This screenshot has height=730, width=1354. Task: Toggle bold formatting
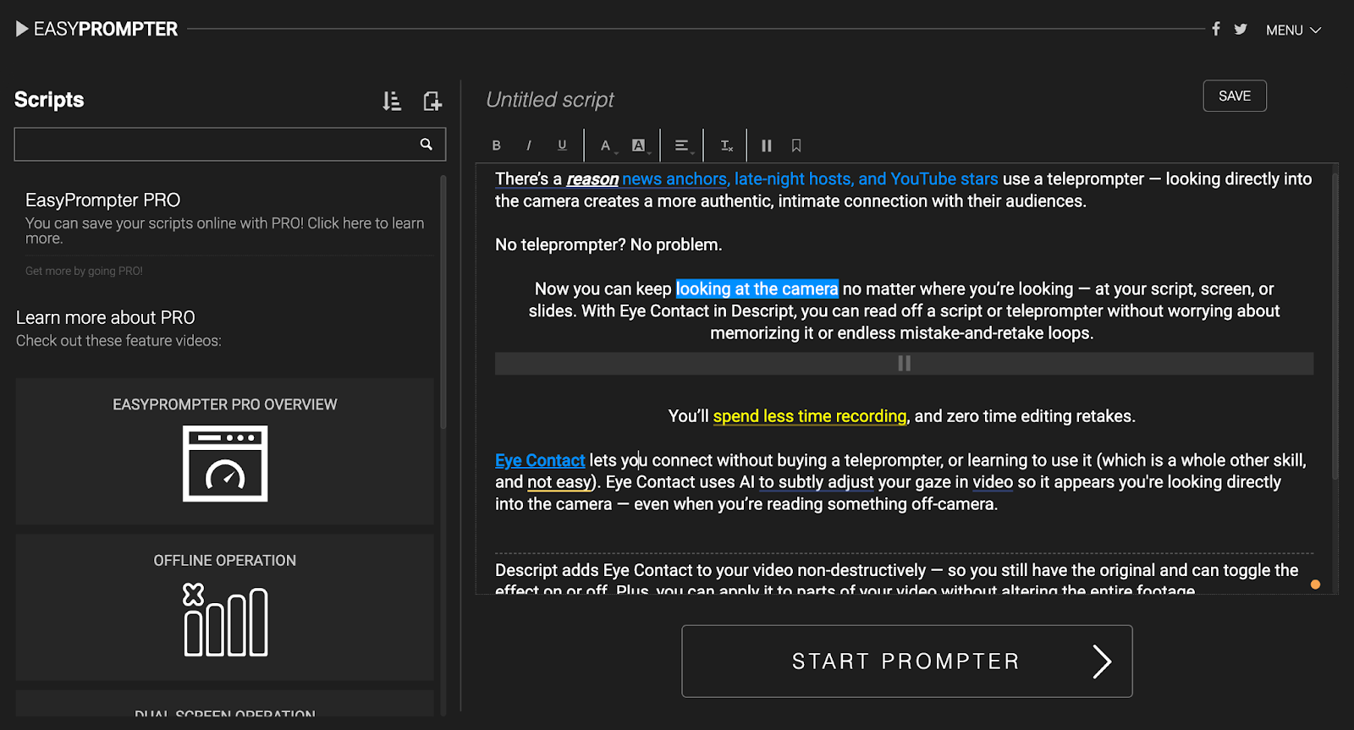(x=497, y=145)
